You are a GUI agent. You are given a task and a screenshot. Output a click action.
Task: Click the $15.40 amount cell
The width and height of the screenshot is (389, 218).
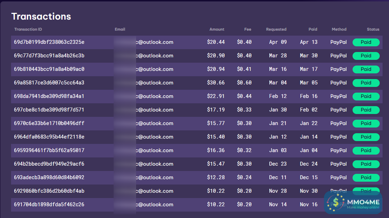[216, 137]
